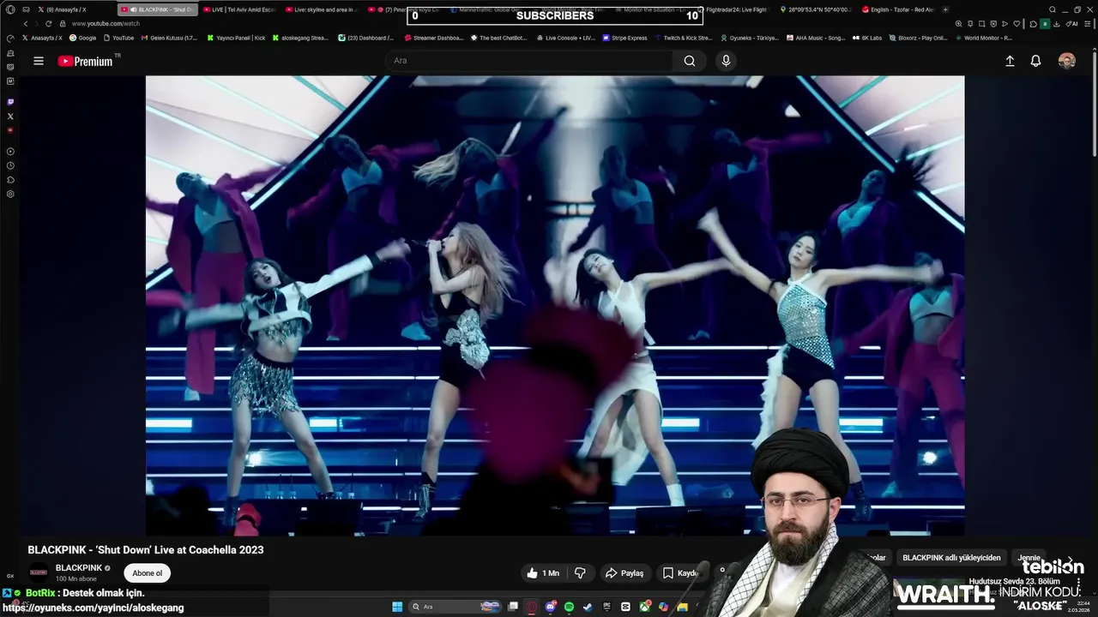
Task: Open the Epic Games launcher taskbar icon
Action: click(x=606, y=607)
